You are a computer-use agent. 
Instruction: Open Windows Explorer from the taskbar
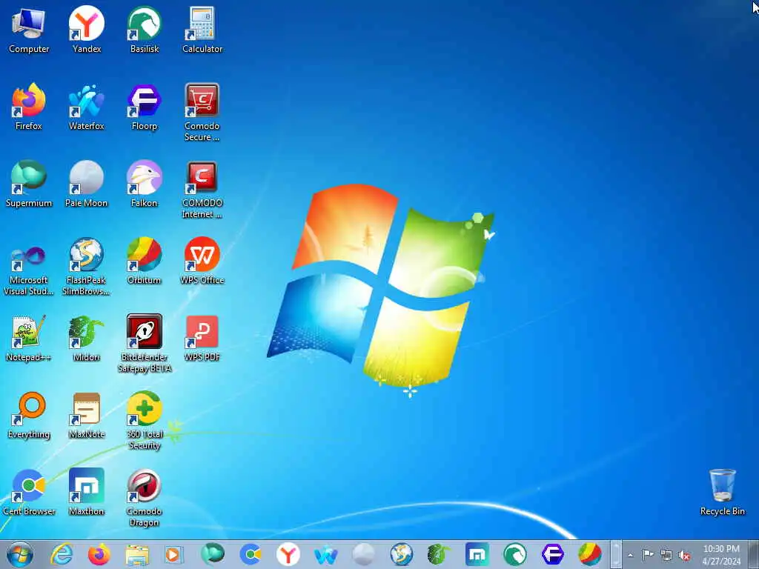(137, 554)
